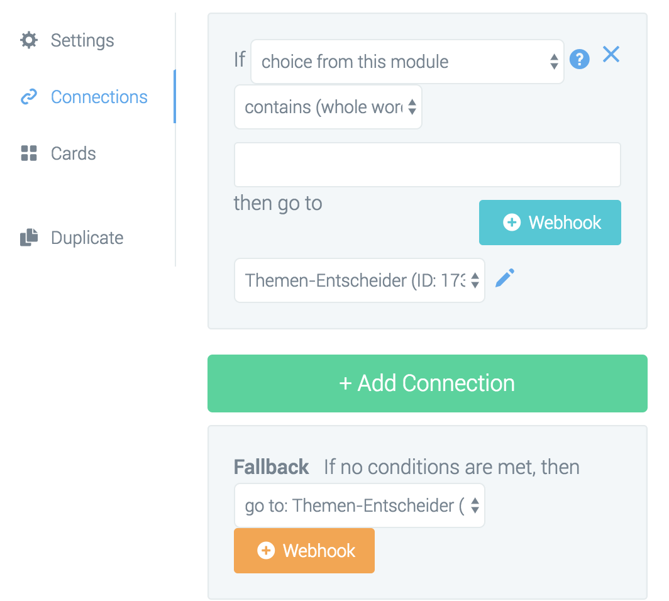Open 'contains (whole word)' condition dropdown
Viewport: 669px width, 601px height.
coord(328,107)
